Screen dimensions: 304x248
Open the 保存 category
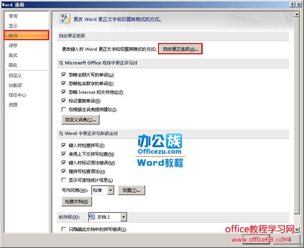(x=13, y=46)
